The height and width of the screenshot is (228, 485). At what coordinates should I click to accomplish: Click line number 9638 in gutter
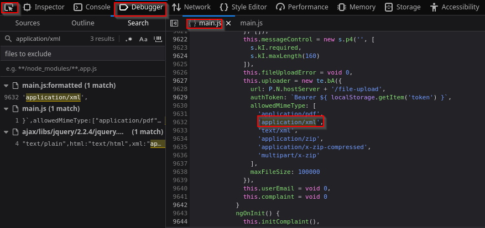(179, 172)
